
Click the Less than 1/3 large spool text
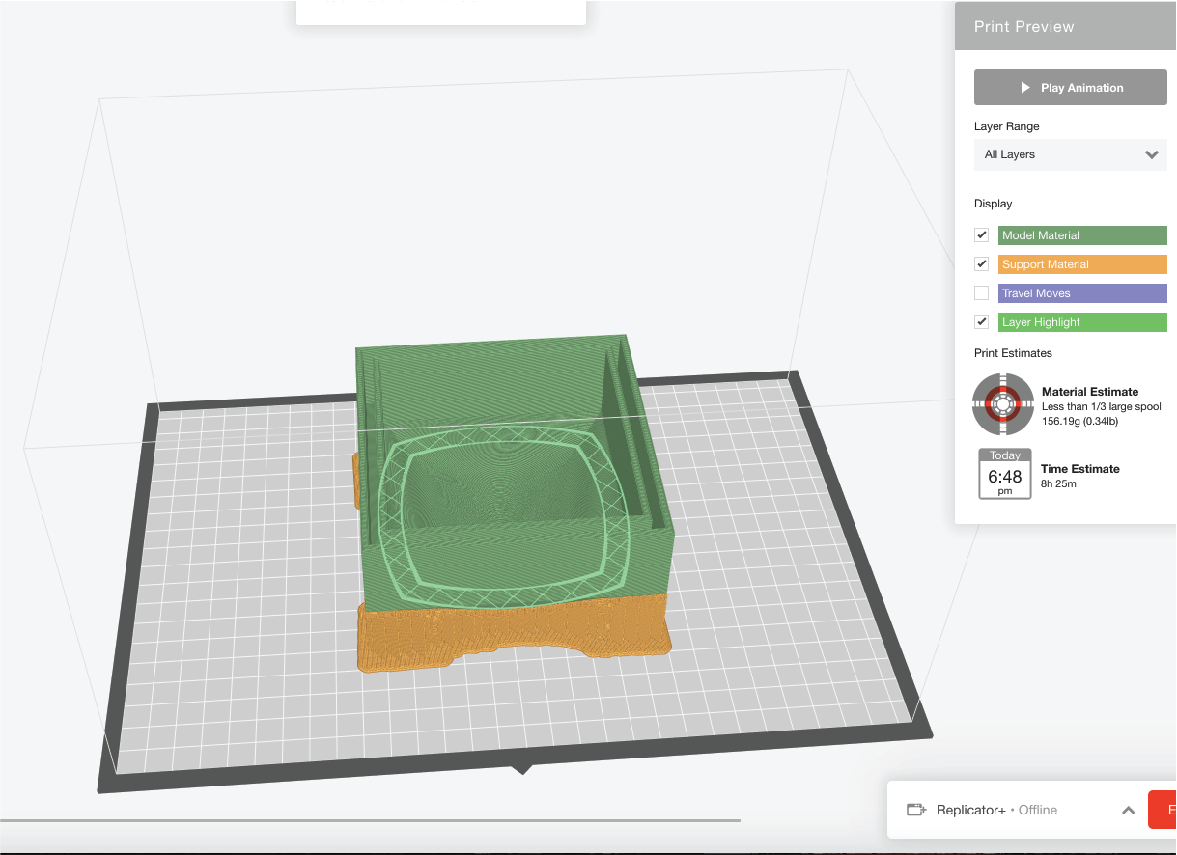[1102, 407]
